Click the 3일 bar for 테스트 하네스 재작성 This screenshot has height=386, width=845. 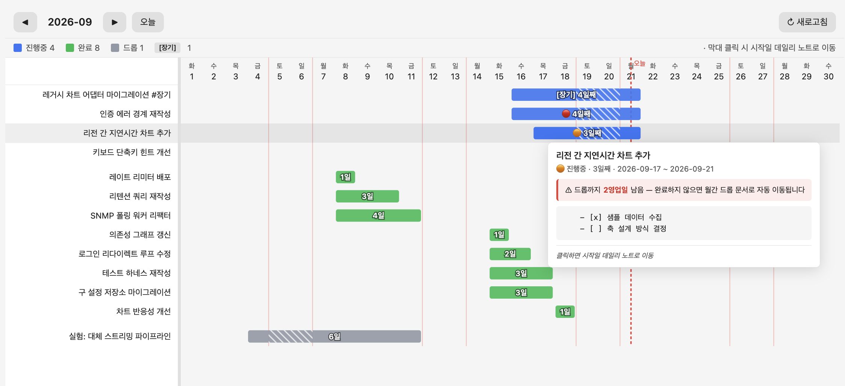521,274
